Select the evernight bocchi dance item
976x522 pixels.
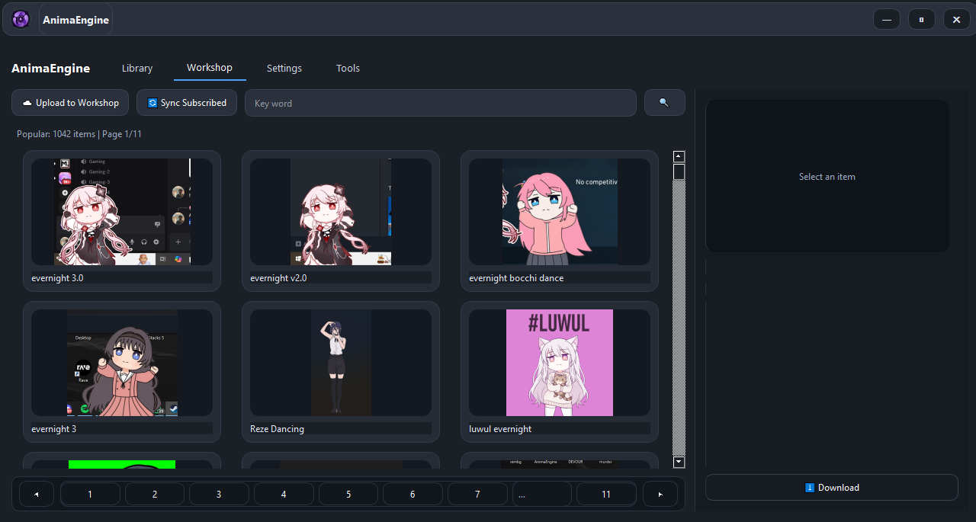click(560, 212)
